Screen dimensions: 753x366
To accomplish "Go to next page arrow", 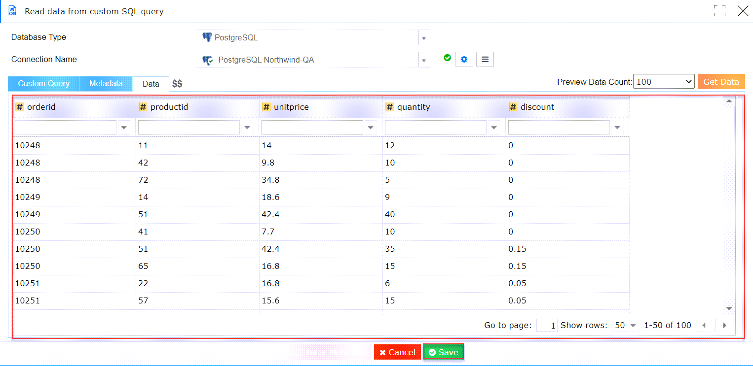I will pyautogui.click(x=724, y=326).
